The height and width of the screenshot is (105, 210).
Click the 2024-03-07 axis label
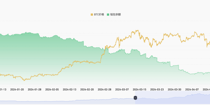(x=122, y=90)
